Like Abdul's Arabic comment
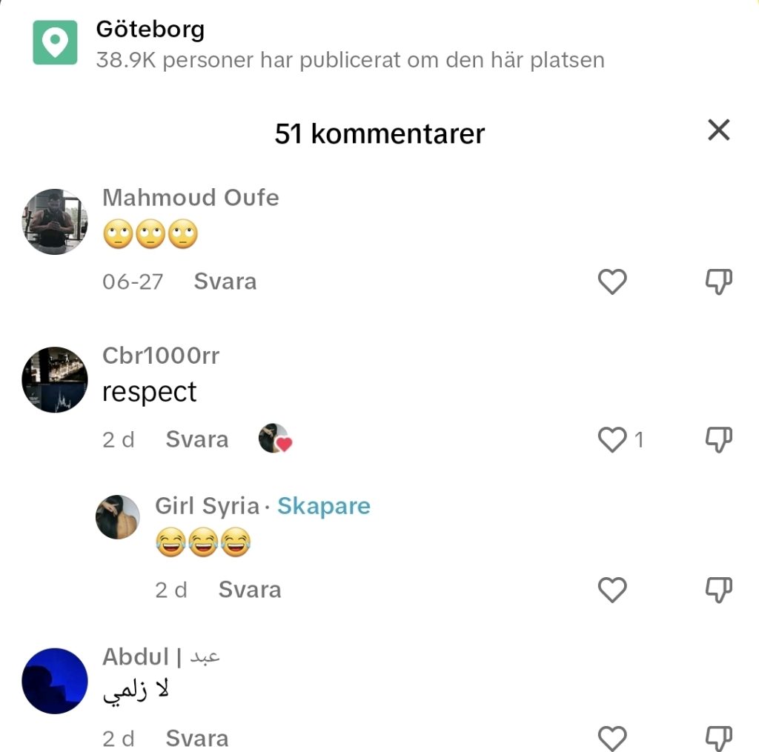The image size is (759, 752). point(612,739)
